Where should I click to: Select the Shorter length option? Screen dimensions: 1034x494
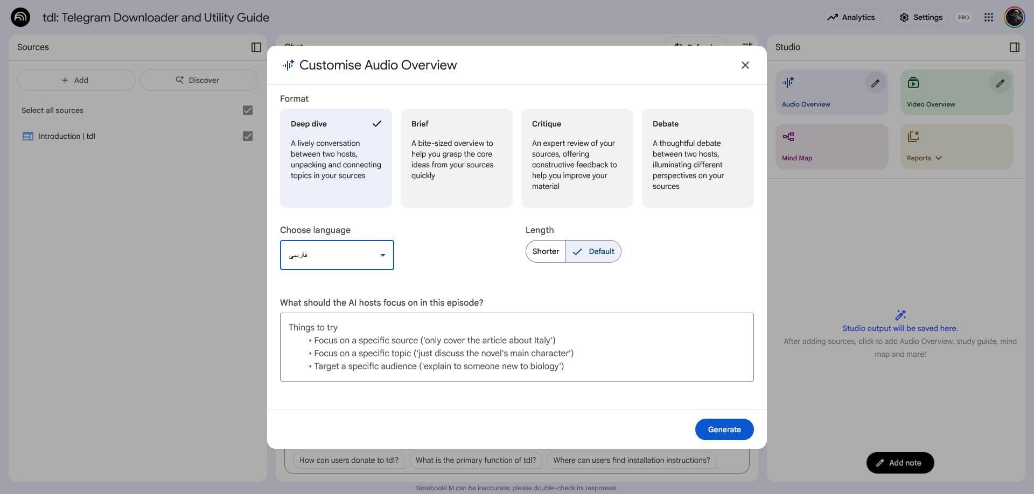coord(546,251)
